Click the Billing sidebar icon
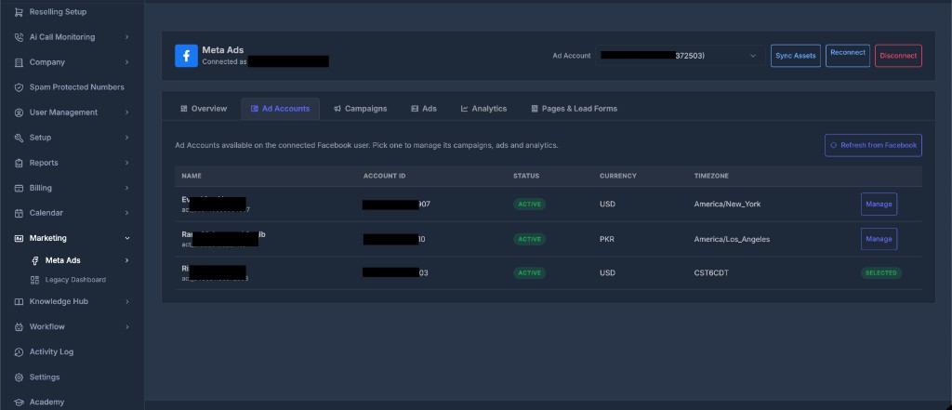 [19, 189]
